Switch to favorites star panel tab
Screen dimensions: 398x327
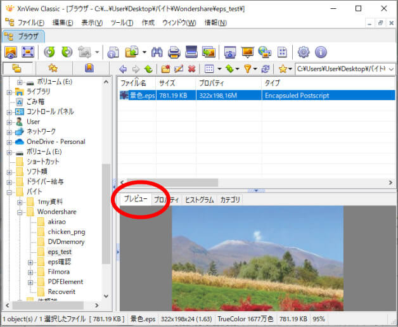click(53, 68)
